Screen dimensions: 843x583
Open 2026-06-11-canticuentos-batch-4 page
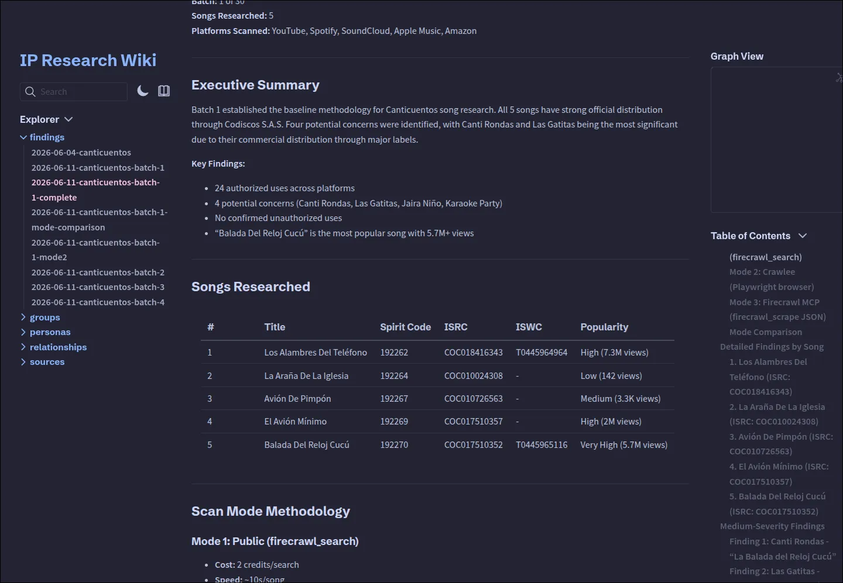[98, 302]
